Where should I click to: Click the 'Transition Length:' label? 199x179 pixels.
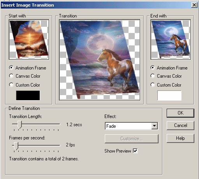pos(26,116)
